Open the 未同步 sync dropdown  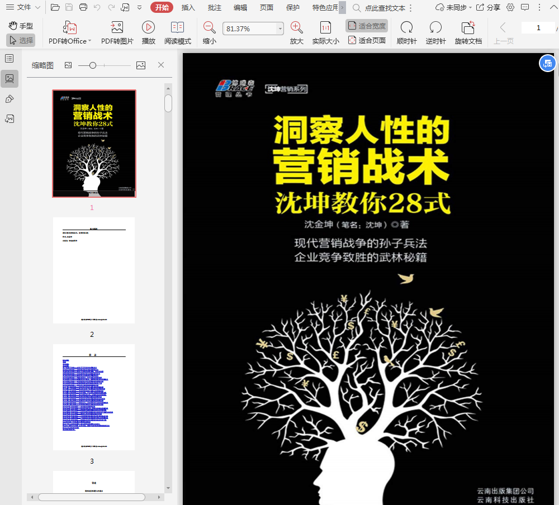(x=453, y=7)
